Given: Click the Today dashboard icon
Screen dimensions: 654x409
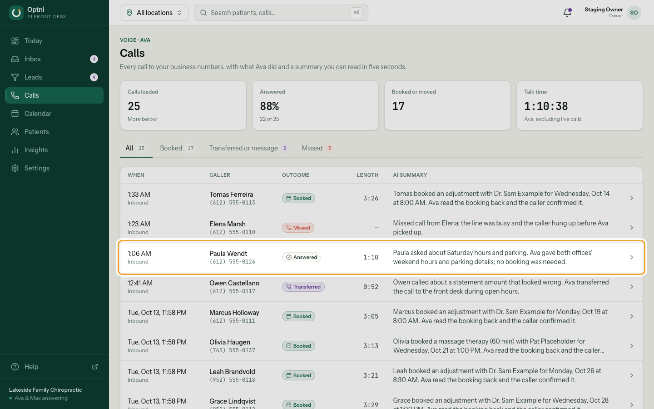Looking at the screenshot, I should [x=15, y=41].
